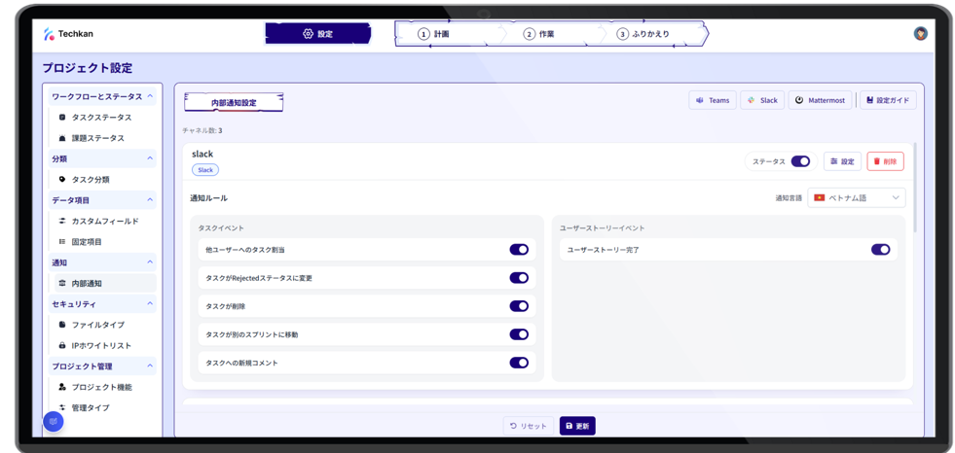The image size is (955, 453).
Task: Toggle タスクが削除 notification switch
Action: [519, 306]
